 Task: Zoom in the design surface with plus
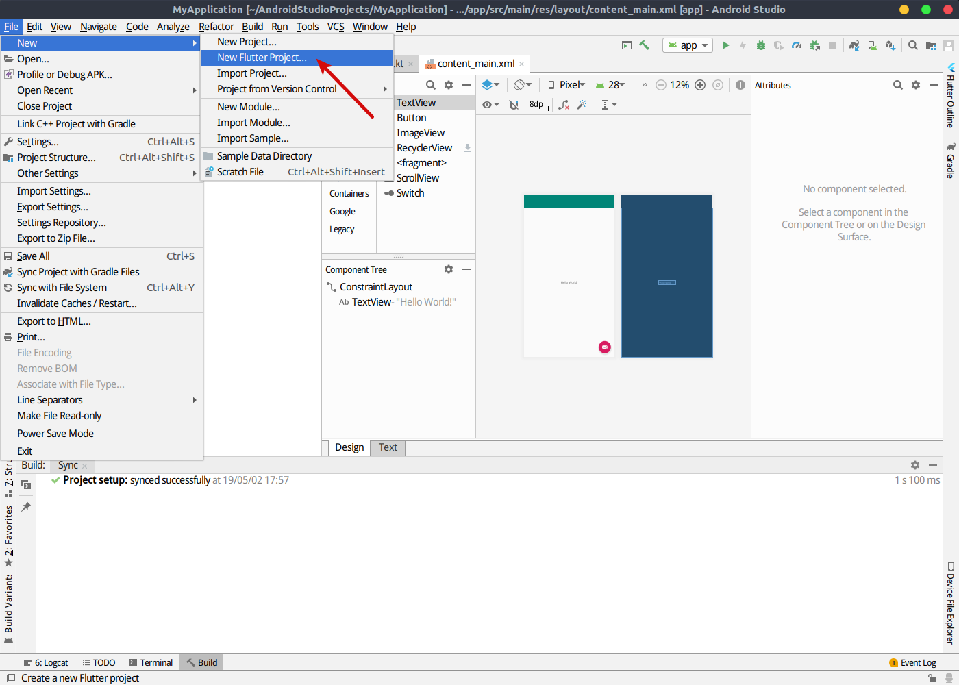pos(700,85)
